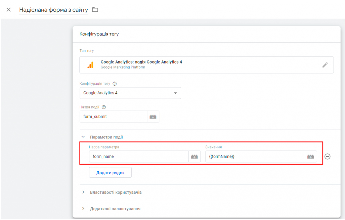This screenshot has height=220, width=345.
Task: Select the Google Analytics tag type card
Action: [206, 65]
